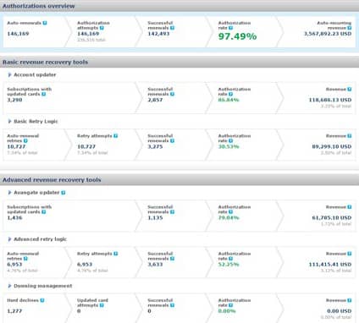Image resolution: width=359 pixels, height=323 pixels.
Task: Click Avangate updater Successful renewals info icon
Action: coord(172,212)
